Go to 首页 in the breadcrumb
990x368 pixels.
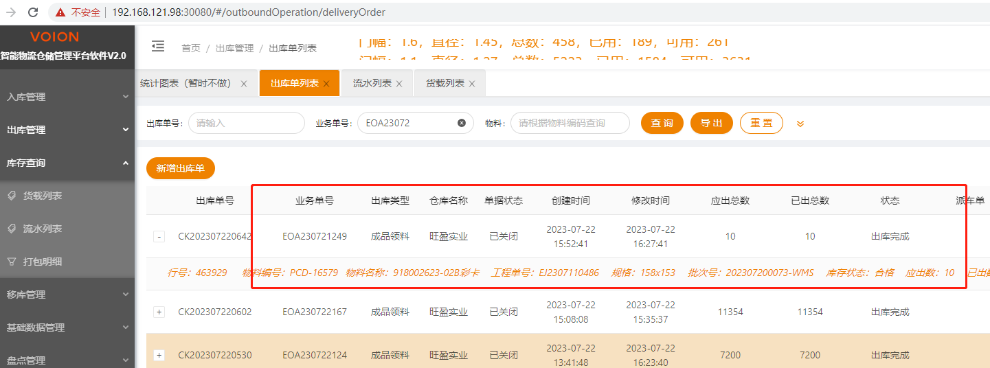(191, 48)
